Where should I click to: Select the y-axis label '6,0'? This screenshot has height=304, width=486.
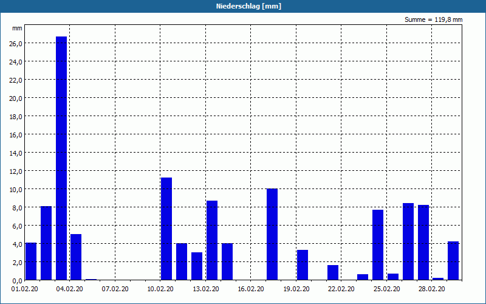tap(18, 226)
